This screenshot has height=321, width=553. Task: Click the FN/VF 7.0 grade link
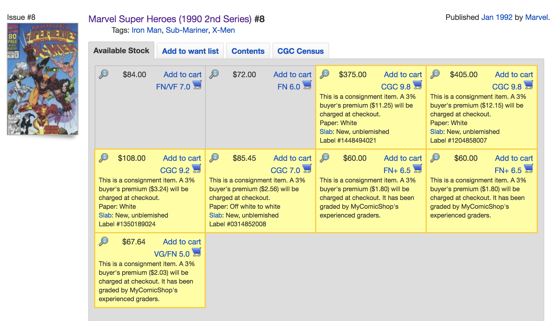click(173, 87)
